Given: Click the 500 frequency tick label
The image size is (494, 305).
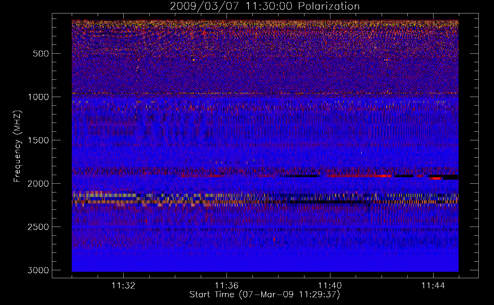Looking at the screenshot, I should (41, 54).
